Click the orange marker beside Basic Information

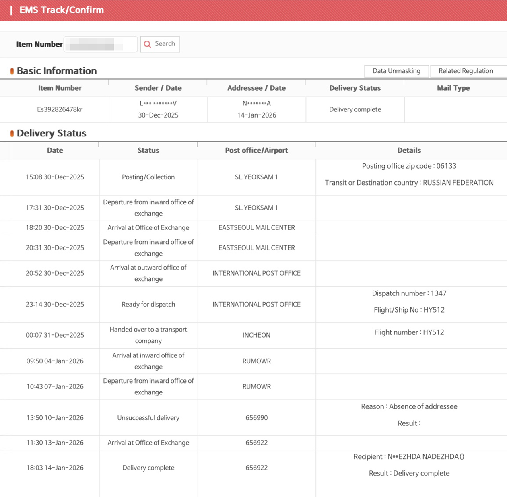(12, 71)
